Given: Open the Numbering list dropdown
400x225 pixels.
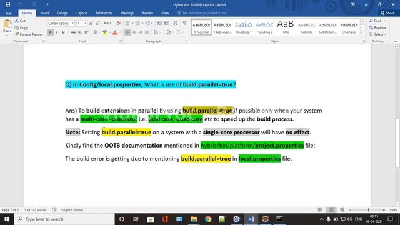Looking at the screenshot, I should coord(142,23).
